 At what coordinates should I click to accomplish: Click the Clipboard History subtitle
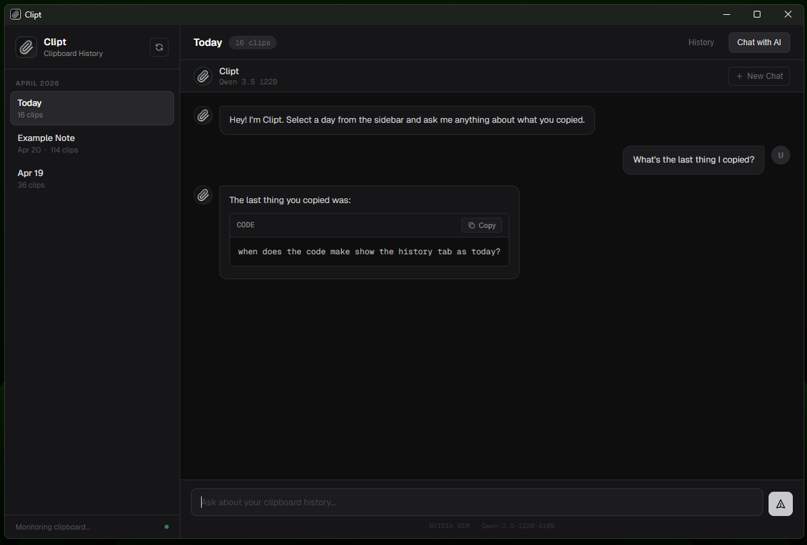[x=73, y=53]
